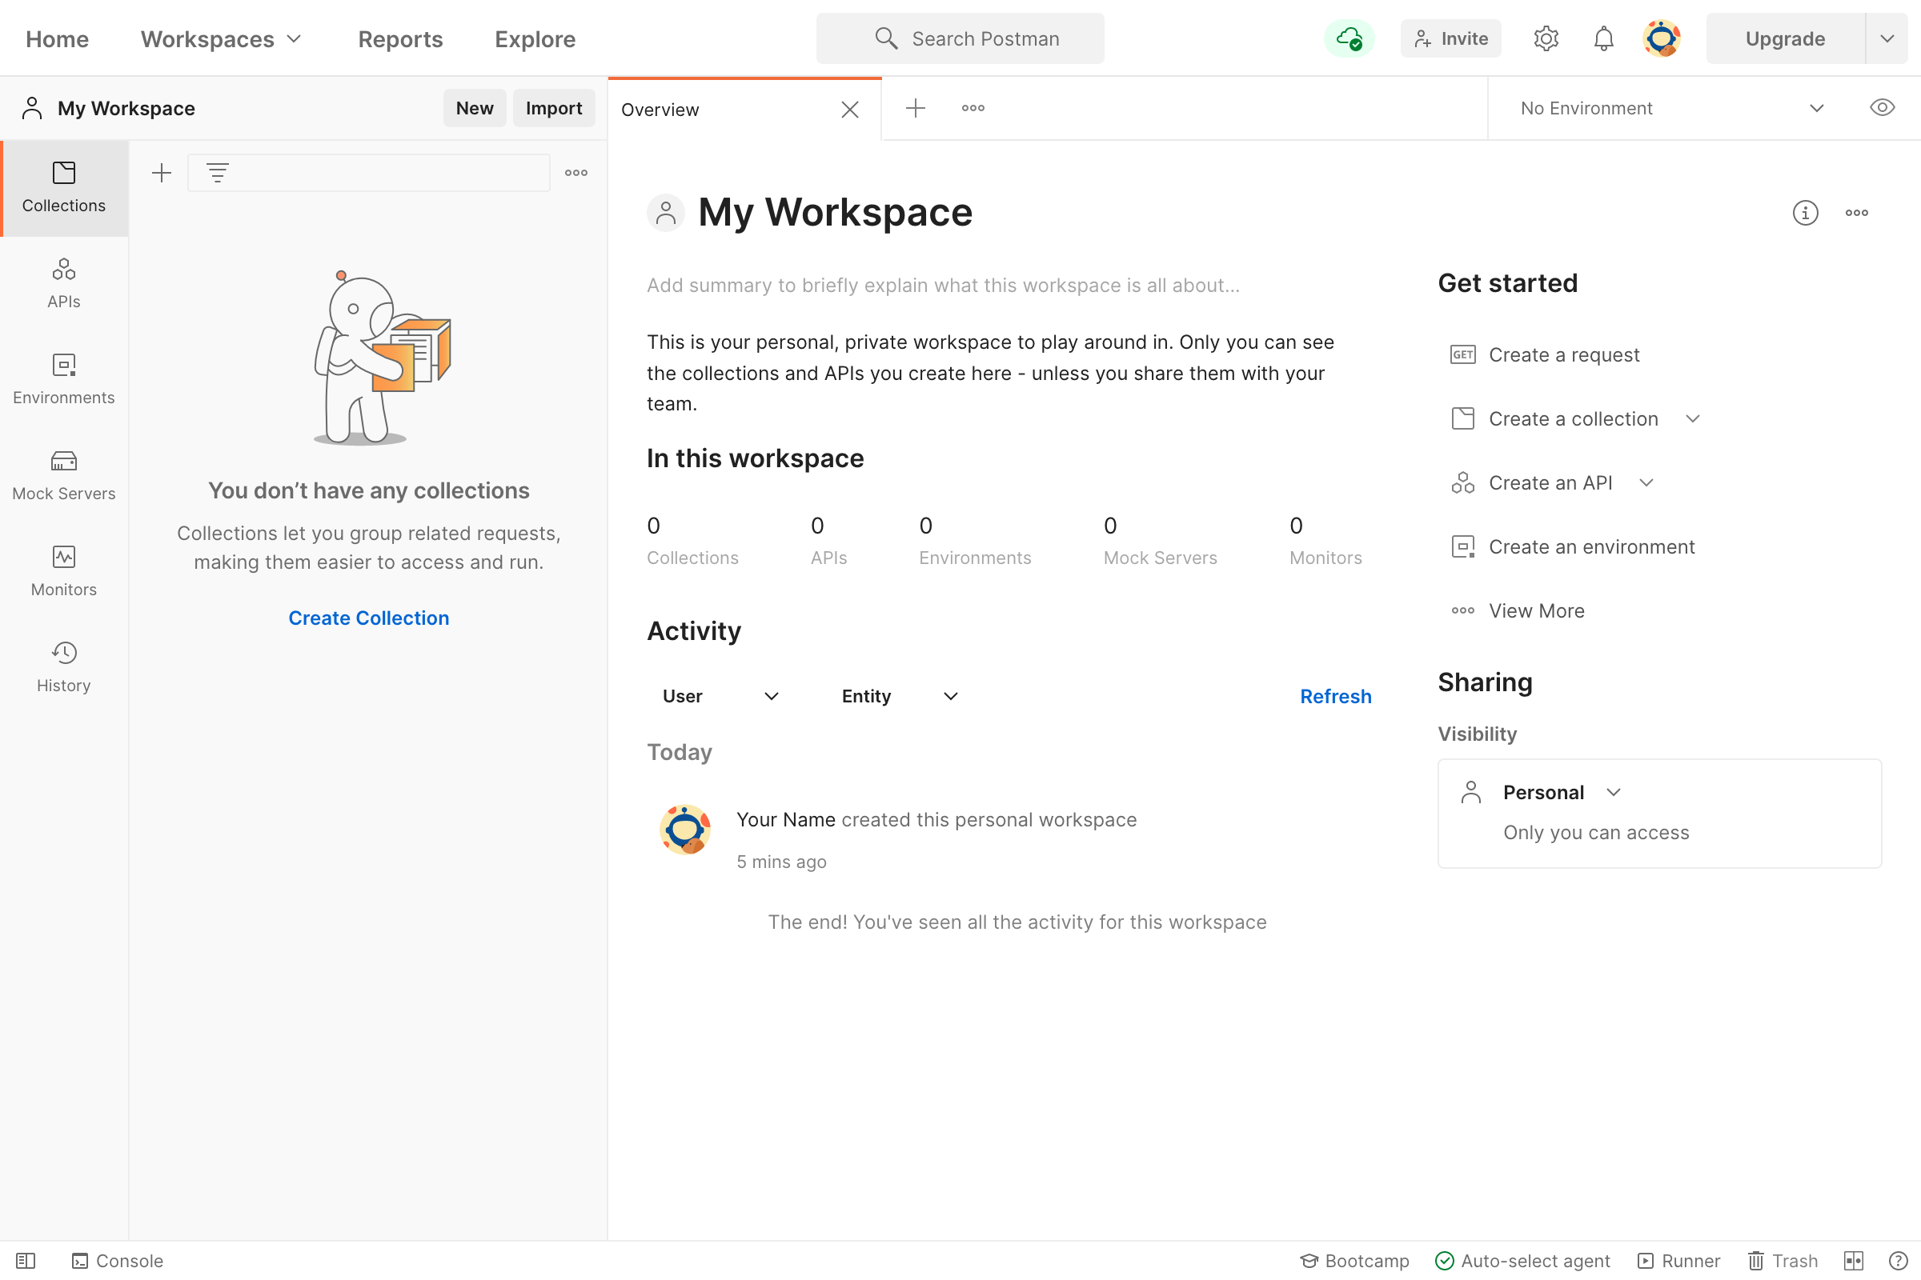Image resolution: width=1921 pixels, height=1280 pixels.
Task: Toggle the sidebar via bottom-left icon
Action: [x=26, y=1262]
